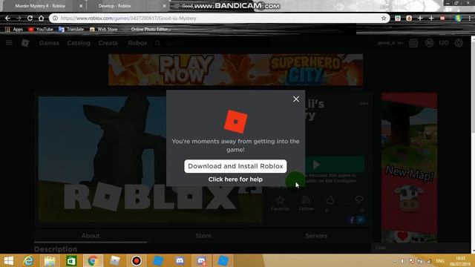
Task: Switch to the Store tab
Action: [x=203, y=236]
